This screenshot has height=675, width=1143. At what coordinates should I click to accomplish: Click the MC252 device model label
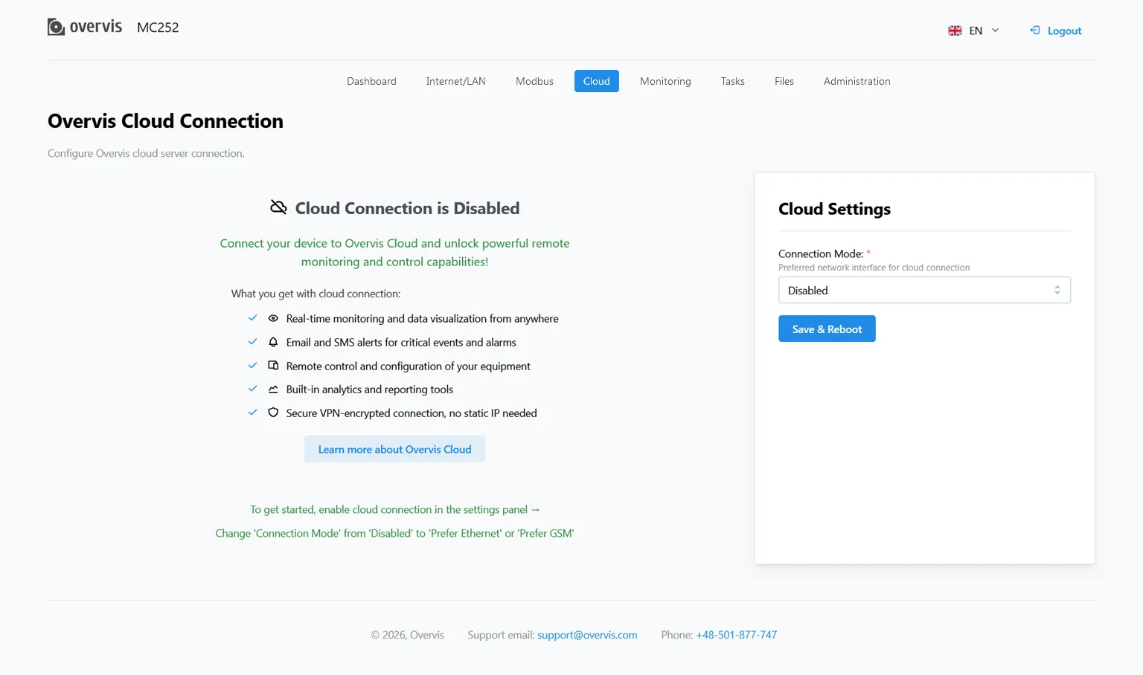click(158, 28)
